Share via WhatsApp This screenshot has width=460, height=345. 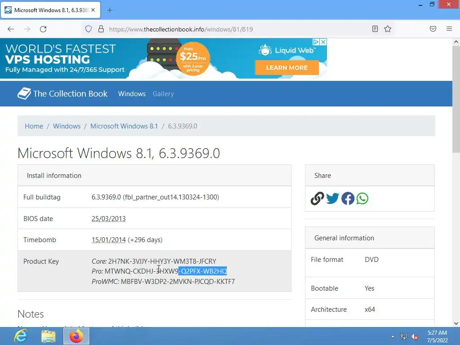point(363,199)
